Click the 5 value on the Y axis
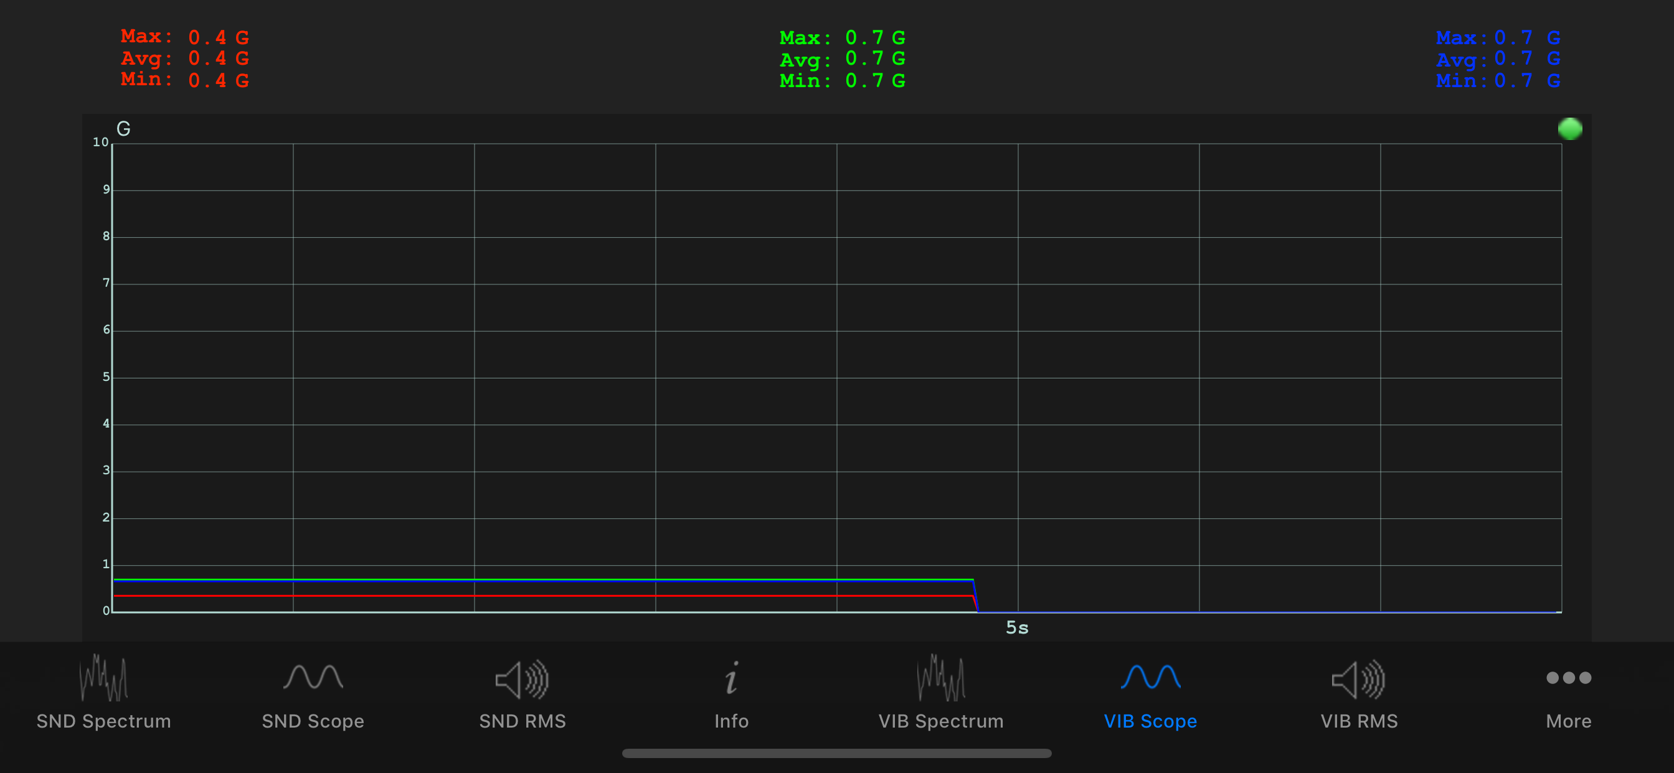 (106, 377)
